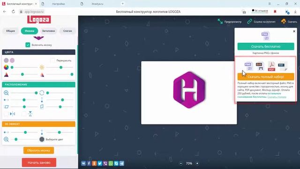Enable the Перекрасить checkbox
This screenshot has height=169, width=300.
[52, 61]
